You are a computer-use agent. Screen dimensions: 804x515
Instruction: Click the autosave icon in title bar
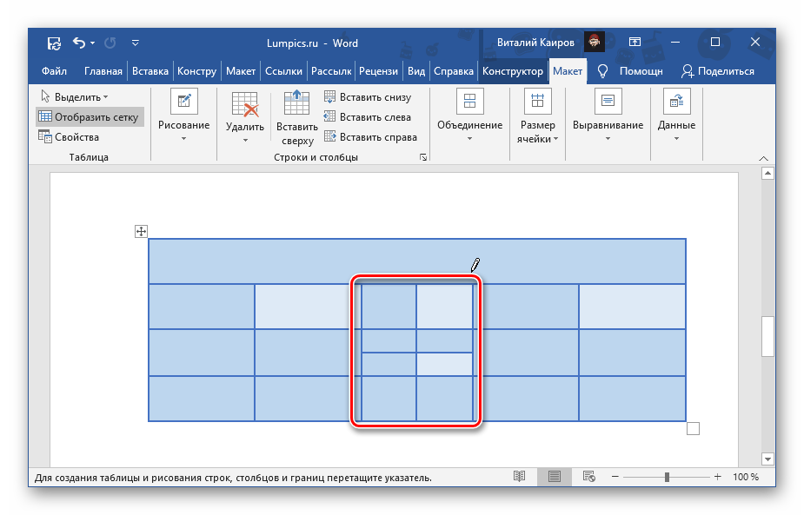coord(54,43)
